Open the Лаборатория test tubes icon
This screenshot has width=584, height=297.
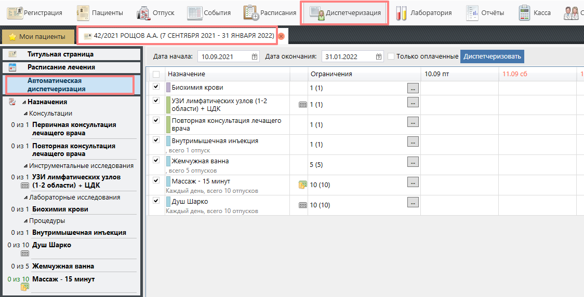pyautogui.click(x=401, y=13)
